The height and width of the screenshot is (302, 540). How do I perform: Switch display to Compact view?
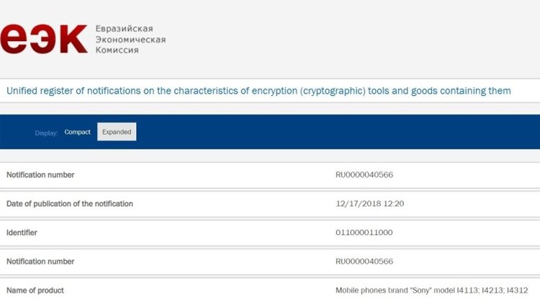[78, 132]
